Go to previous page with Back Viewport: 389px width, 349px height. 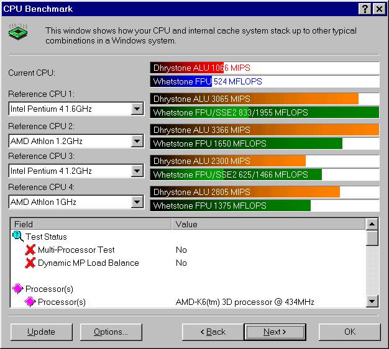coord(213,332)
